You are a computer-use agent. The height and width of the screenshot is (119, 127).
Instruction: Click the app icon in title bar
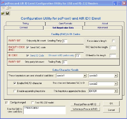tap(2, 3)
